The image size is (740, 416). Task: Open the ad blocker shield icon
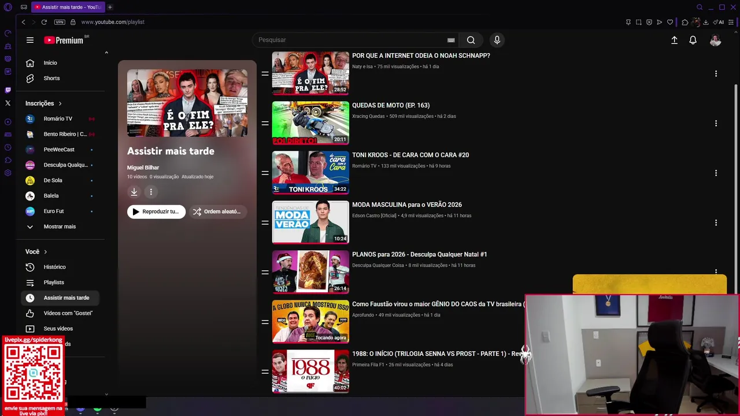click(649, 22)
